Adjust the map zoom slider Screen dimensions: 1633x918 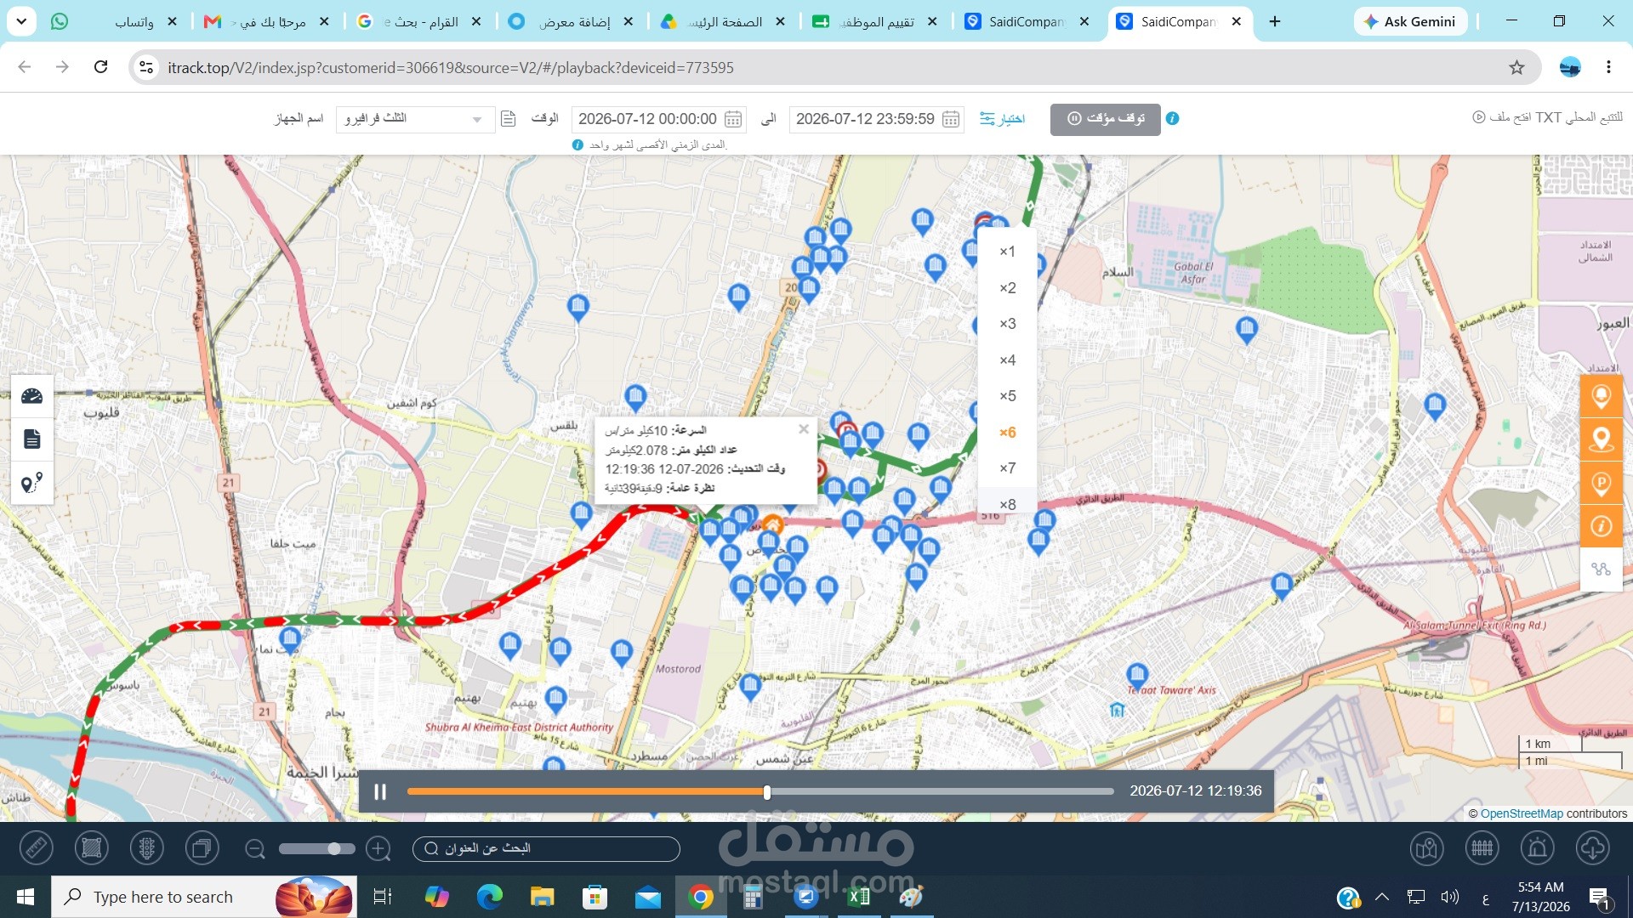(x=316, y=848)
